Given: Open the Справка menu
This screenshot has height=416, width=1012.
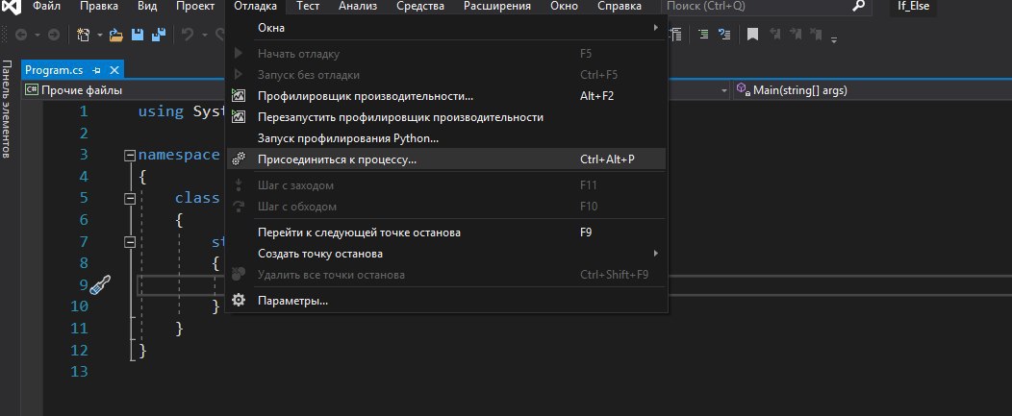Looking at the screenshot, I should [620, 7].
